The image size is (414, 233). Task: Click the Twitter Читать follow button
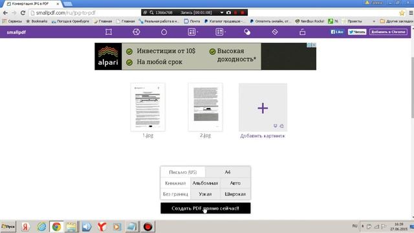tap(357, 32)
